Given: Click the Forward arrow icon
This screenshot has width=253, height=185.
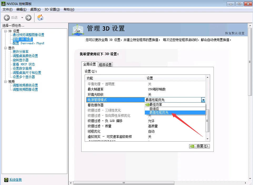Looking at the screenshot, I should click(28, 18).
